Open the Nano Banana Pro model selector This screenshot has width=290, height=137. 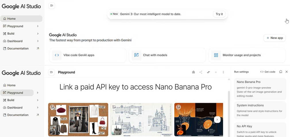[x=260, y=89]
